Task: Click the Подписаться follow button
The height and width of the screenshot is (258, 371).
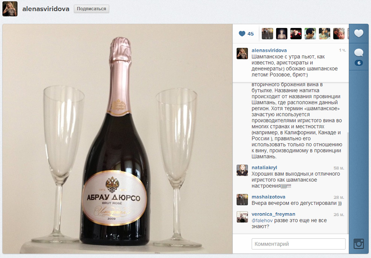Action: coord(91,9)
